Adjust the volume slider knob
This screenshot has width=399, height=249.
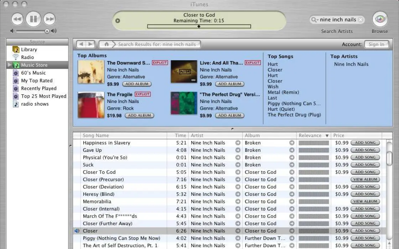[47, 31]
